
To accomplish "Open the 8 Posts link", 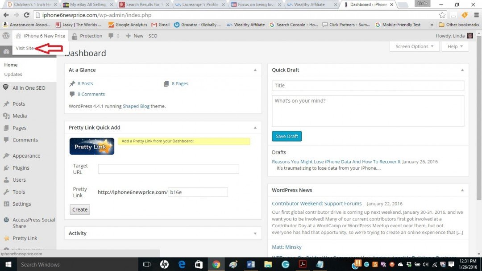I will [85, 83].
